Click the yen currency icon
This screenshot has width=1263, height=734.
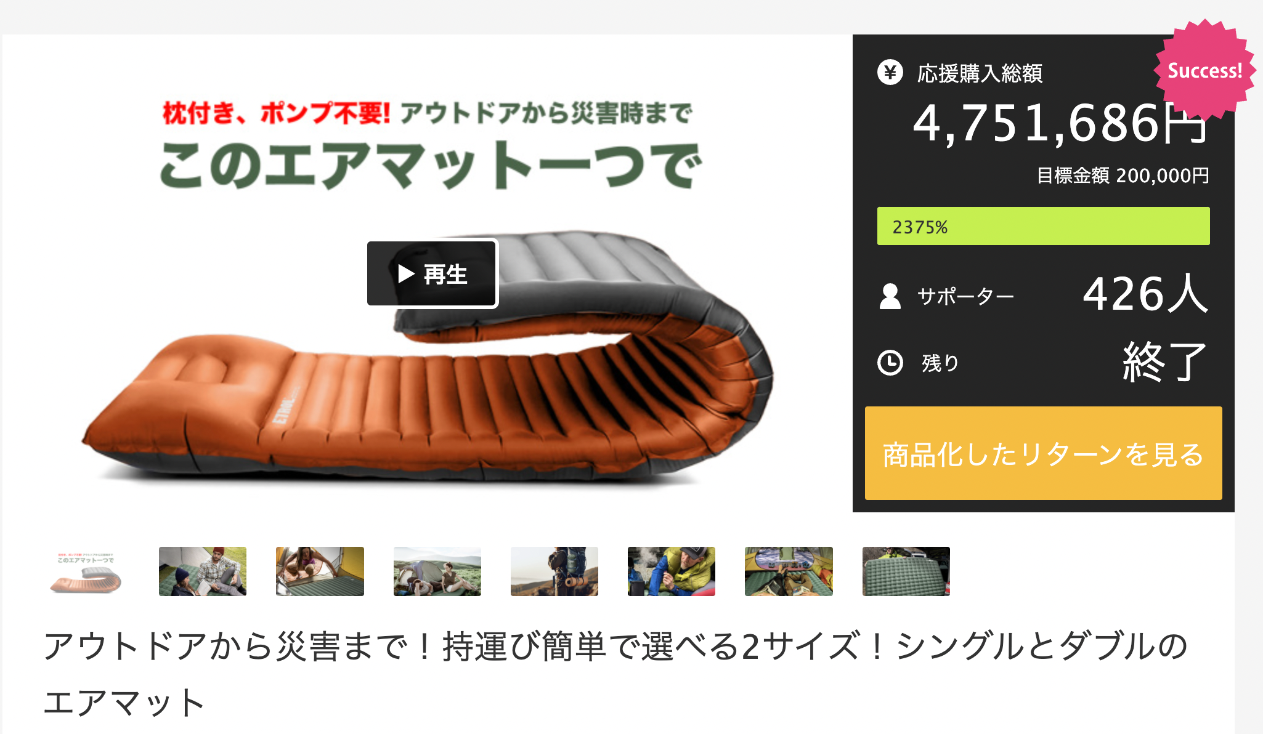(890, 73)
